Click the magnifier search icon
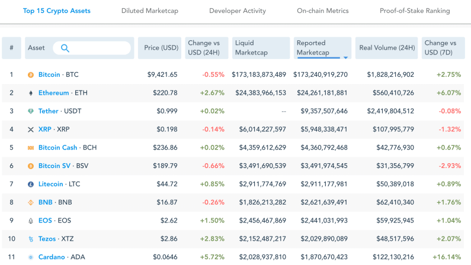 [65, 48]
